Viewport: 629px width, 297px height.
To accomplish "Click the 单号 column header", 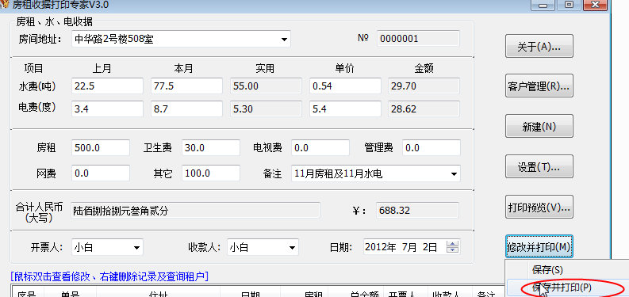I will [70, 292].
